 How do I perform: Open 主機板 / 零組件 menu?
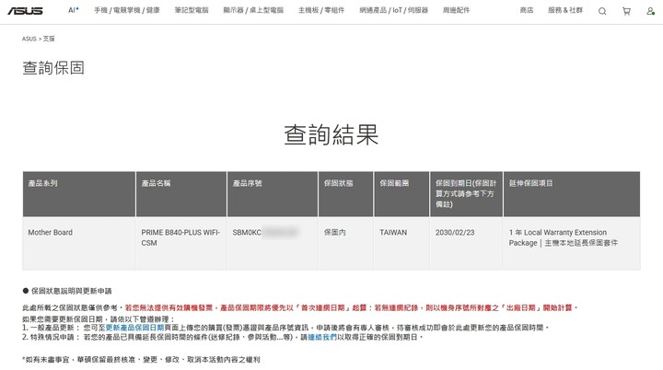(321, 10)
